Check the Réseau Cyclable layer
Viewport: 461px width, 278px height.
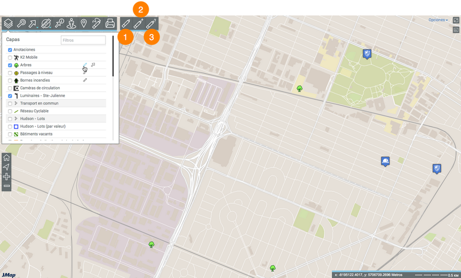click(x=10, y=112)
